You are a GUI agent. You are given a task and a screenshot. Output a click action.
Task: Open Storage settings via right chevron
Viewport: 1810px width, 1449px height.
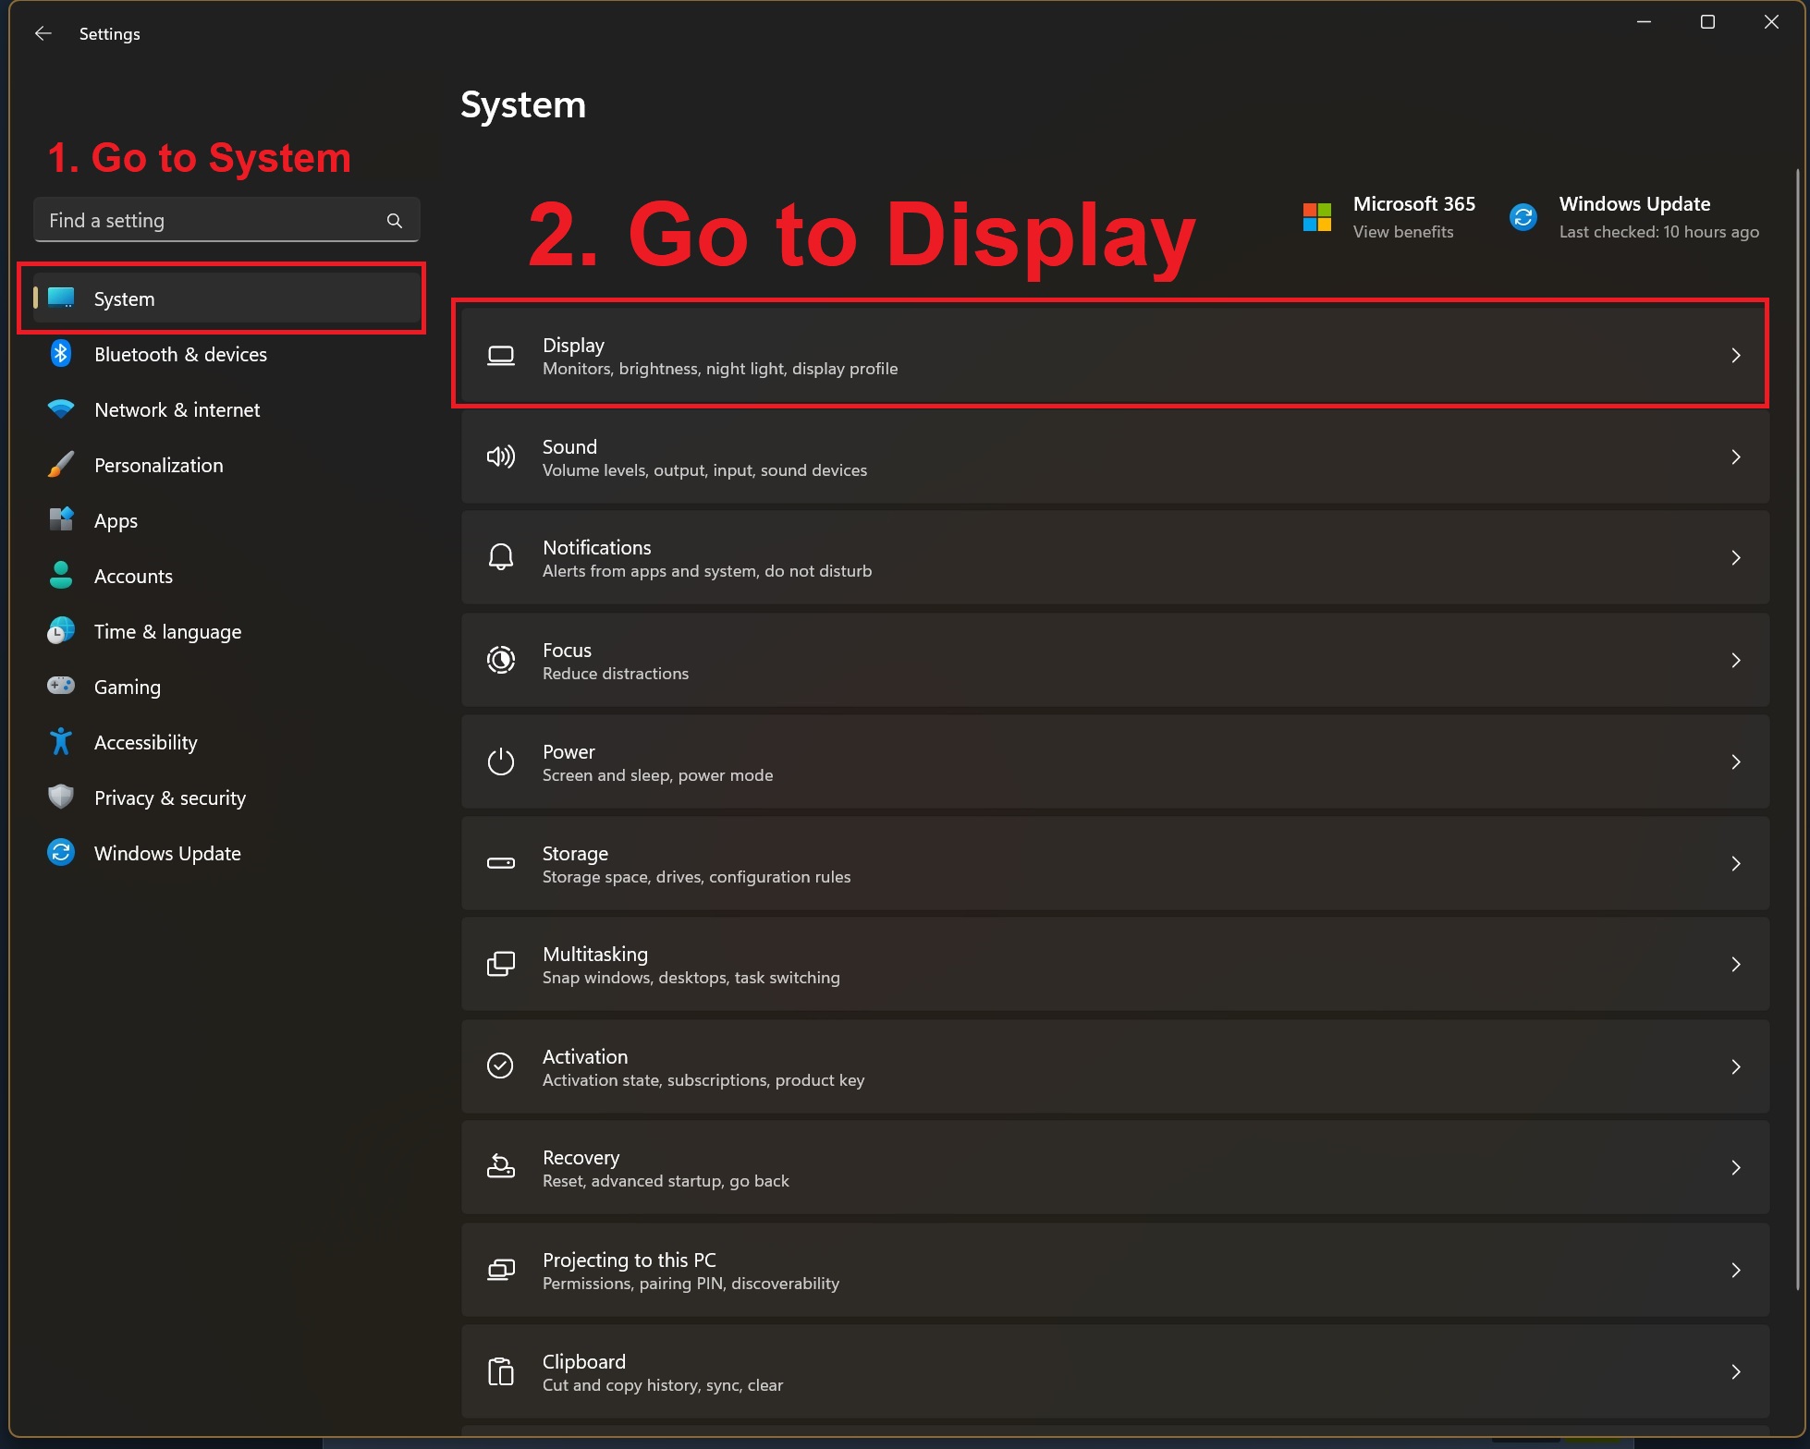point(1735,863)
